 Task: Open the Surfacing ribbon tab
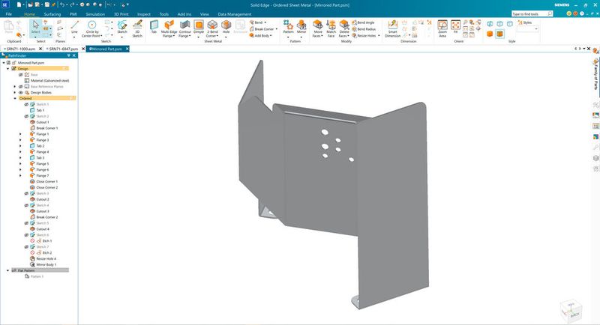(53, 13)
